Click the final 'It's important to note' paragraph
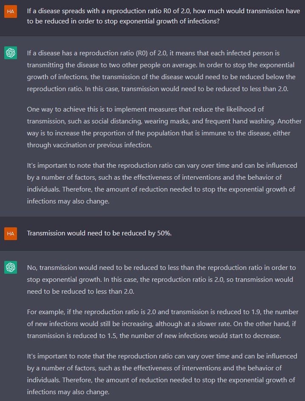Viewport: 305px width, 401px height. click(162, 374)
